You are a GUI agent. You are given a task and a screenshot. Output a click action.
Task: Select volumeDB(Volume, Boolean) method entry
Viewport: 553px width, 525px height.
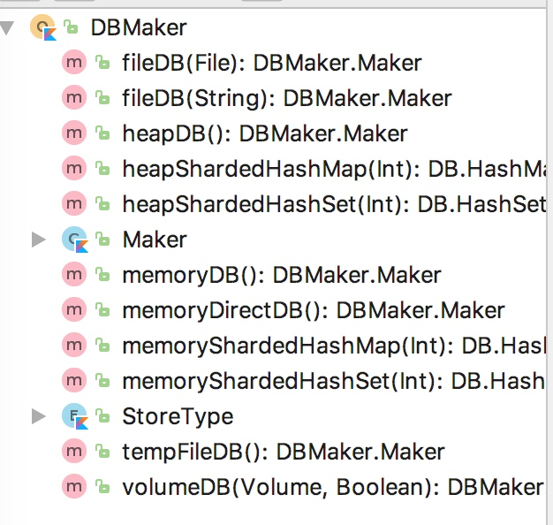(x=334, y=488)
